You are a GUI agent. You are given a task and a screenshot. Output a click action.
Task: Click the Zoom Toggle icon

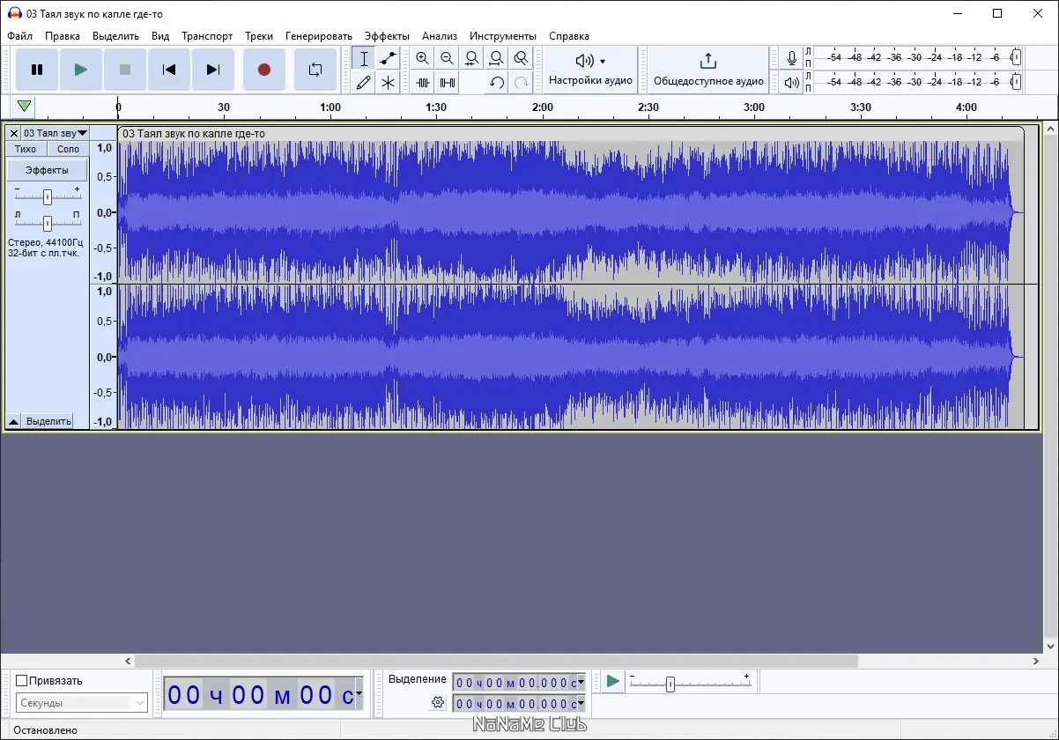[522, 59]
